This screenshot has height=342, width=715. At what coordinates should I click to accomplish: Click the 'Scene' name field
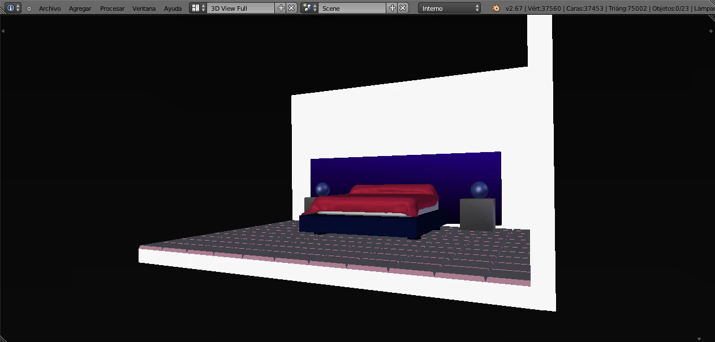click(x=352, y=8)
